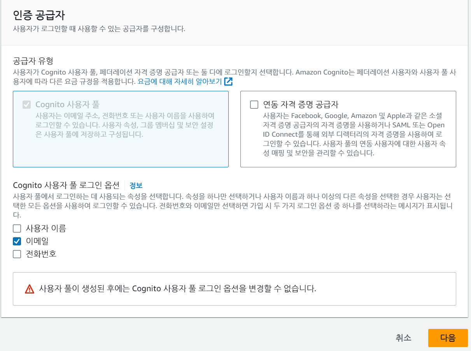Uncheck the 이메일 sign-in option
The image size is (471, 351).
click(17, 241)
